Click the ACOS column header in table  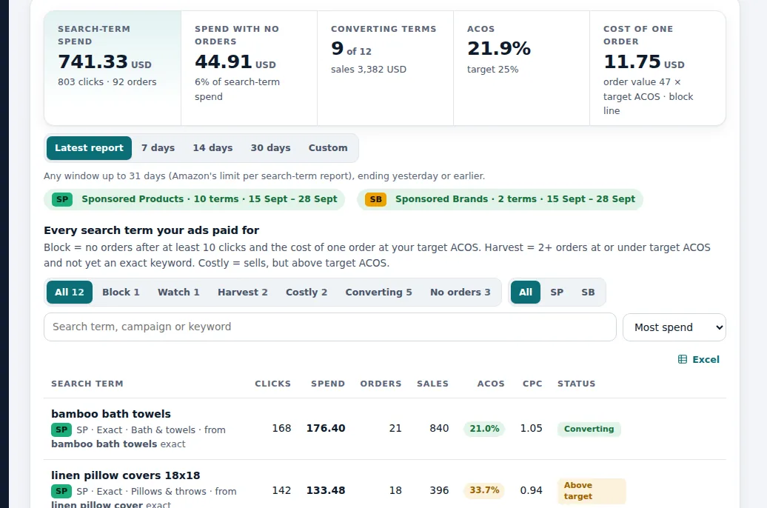[x=491, y=384]
